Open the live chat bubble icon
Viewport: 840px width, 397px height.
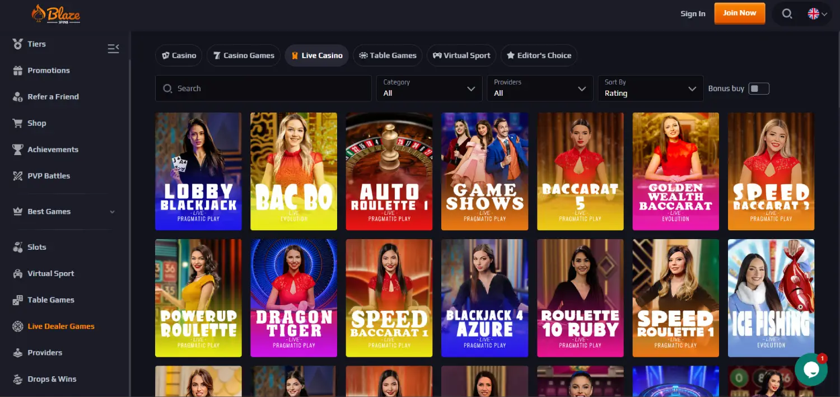click(811, 370)
